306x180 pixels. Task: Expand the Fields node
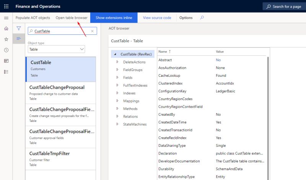(117, 78)
